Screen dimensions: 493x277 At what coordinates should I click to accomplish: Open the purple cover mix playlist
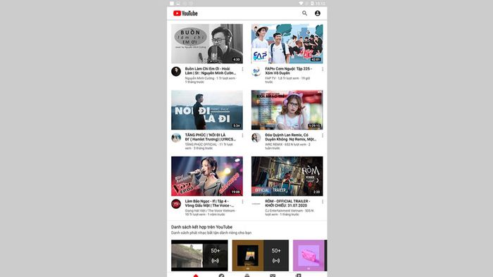coord(310,255)
